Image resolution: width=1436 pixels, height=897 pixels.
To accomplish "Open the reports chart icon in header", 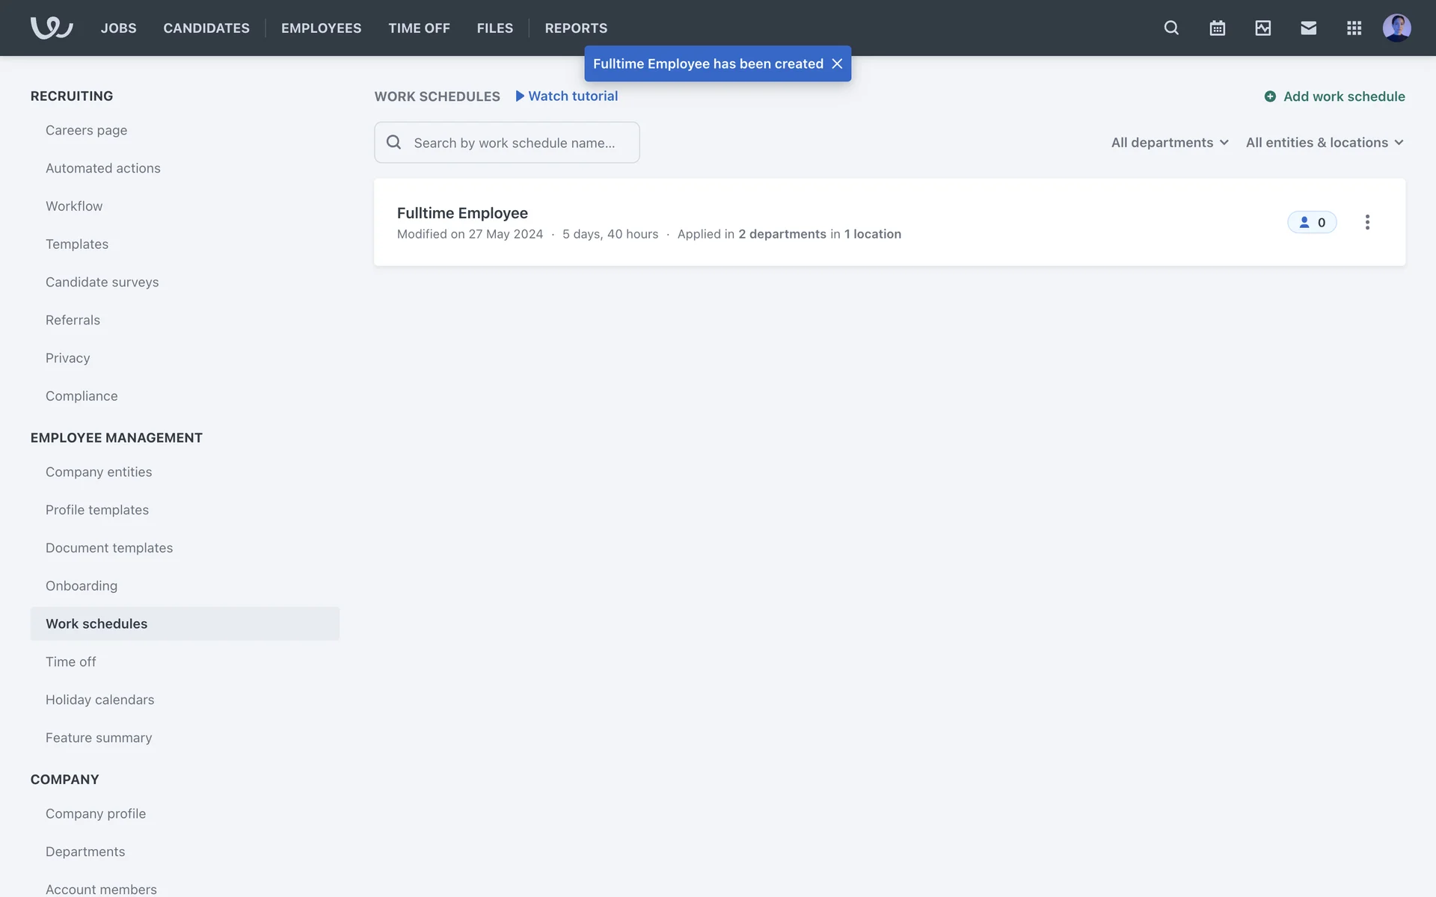I will [1262, 28].
